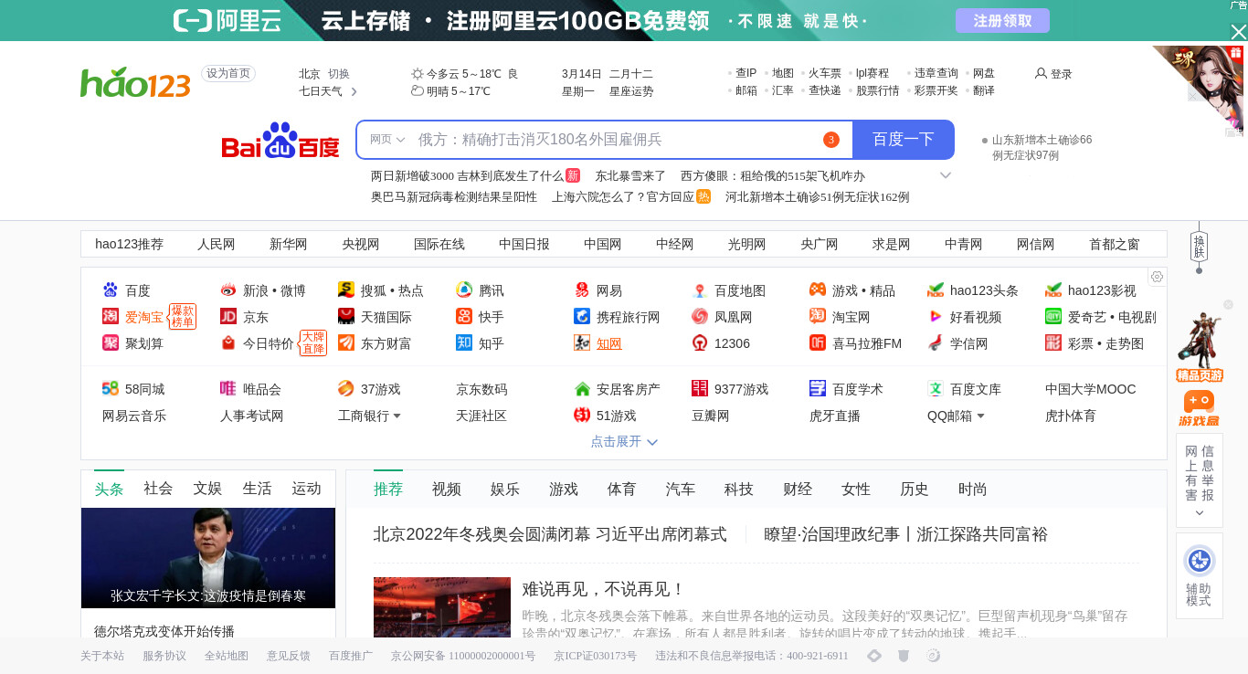This screenshot has height=674, width=1248.
Task: Open the 工商银行 dropdown arrow
Action: coord(397,416)
